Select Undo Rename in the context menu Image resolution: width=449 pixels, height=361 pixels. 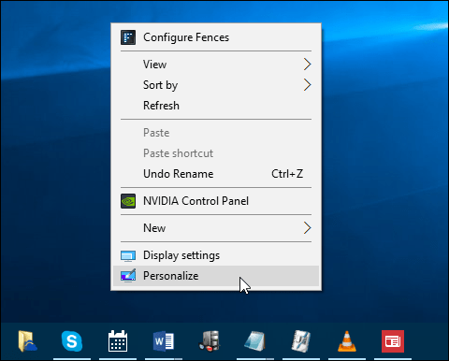tap(216, 174)
